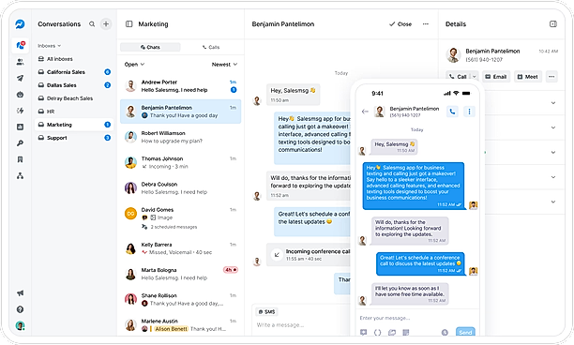Image resolution: width=574 pixels, height=345 pixels.
Task: Open David Gomes conversation
Action: pos(180,218)
